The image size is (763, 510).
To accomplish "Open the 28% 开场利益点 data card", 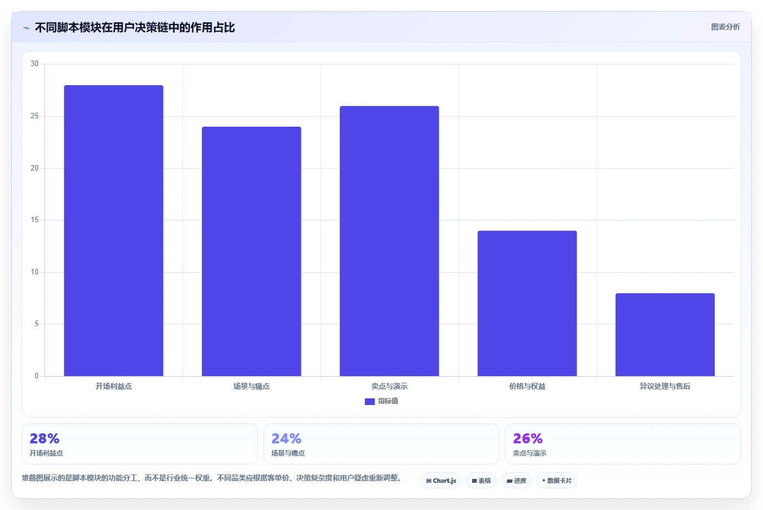I will pyautogui.click(x=140, y=444).
